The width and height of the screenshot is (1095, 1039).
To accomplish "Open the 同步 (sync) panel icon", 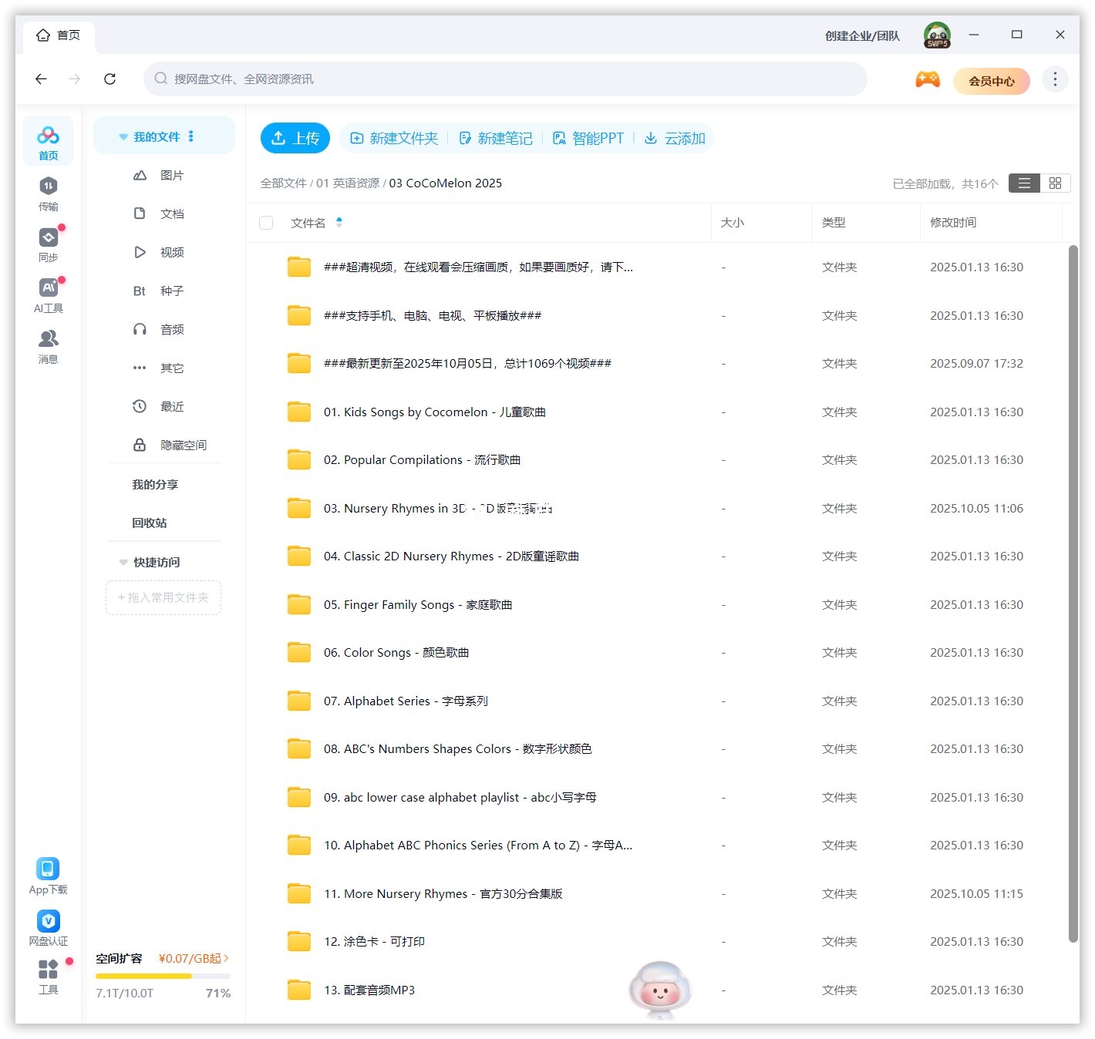I will point(48,243).
